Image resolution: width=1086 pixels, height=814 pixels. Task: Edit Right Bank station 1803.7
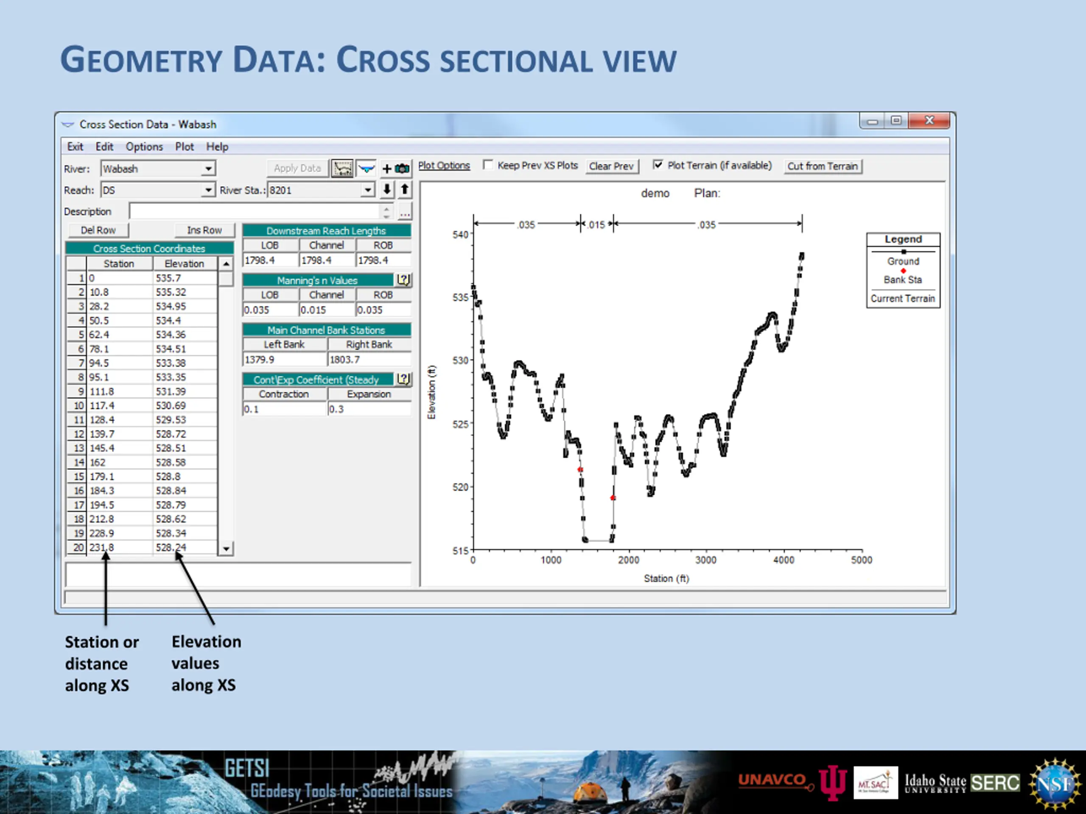click(369, 360)
